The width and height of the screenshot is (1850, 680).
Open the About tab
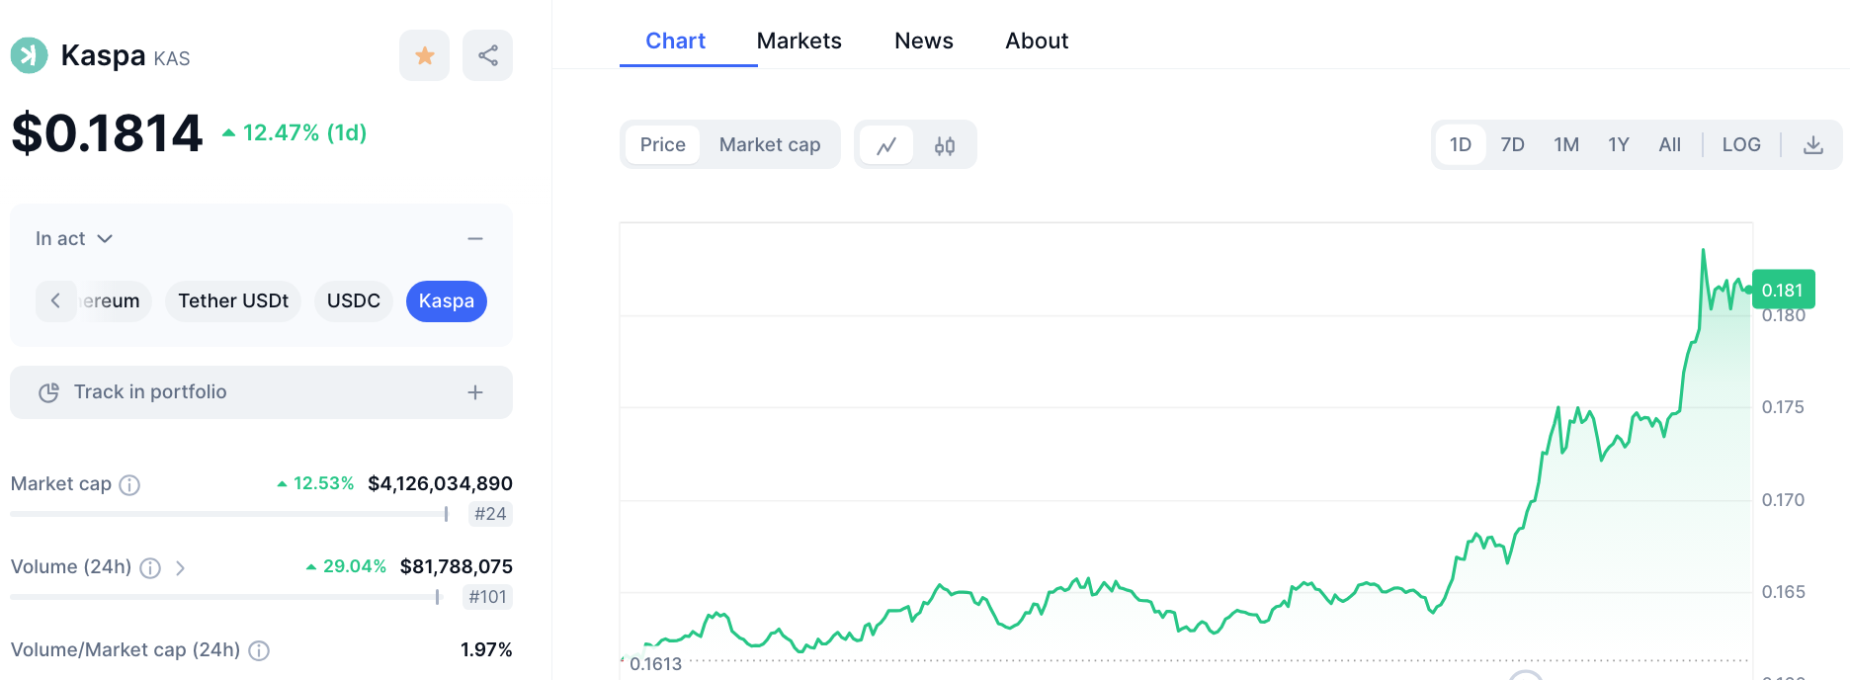point(1037,41)
